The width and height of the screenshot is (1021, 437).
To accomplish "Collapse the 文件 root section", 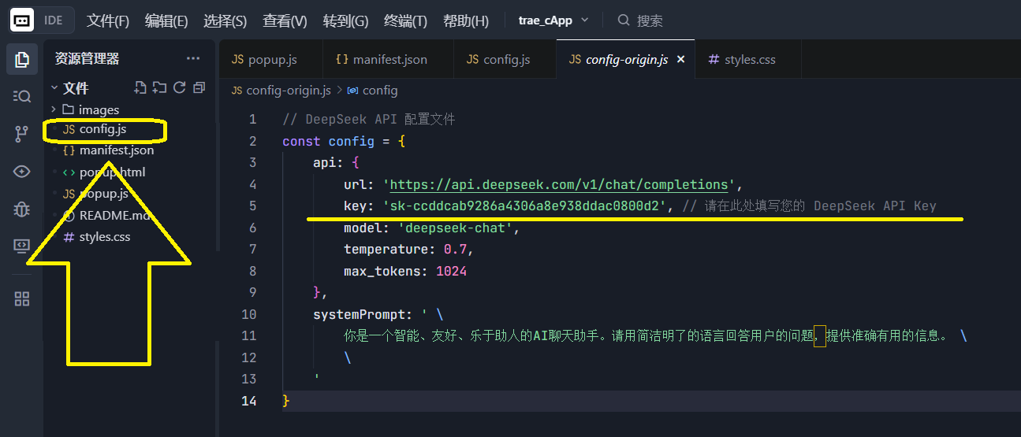I will point(76,88).
